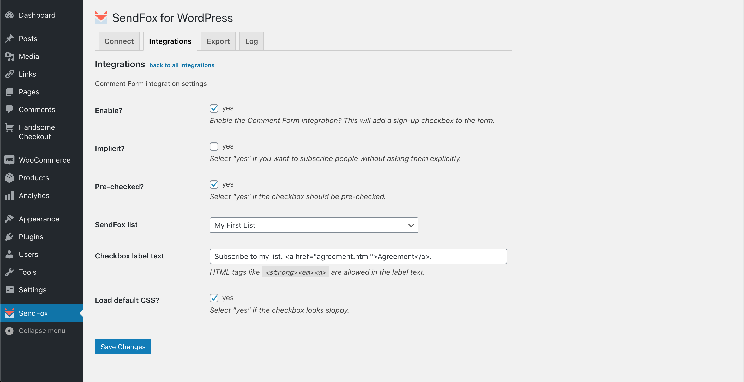Click the Log tab
This screenshot has width=744, height=382.
click(x=251, y=41)
